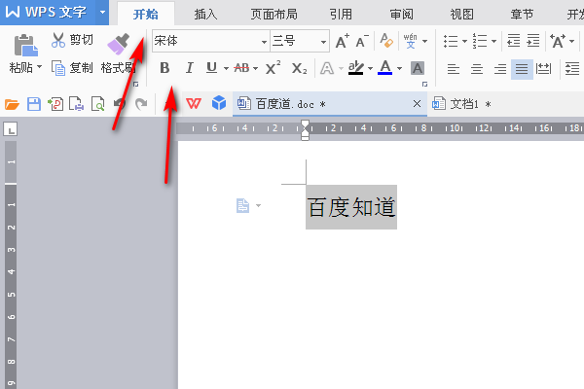Center align text
Viewport: 584px width, 389px height.
click(x=477, y=69)
